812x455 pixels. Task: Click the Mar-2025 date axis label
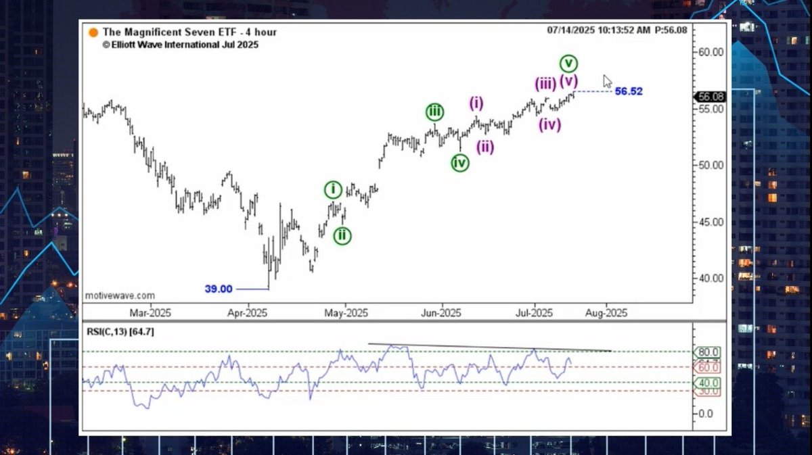pyautogui.click(x=150, y=313)
